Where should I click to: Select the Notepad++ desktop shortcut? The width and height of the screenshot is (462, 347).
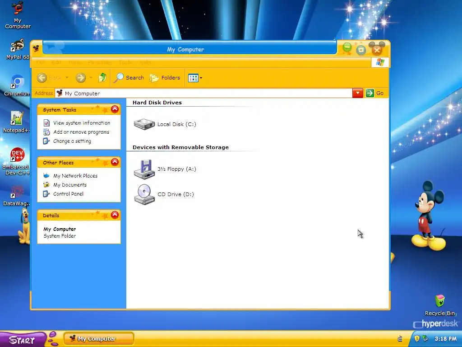(16, 122)
